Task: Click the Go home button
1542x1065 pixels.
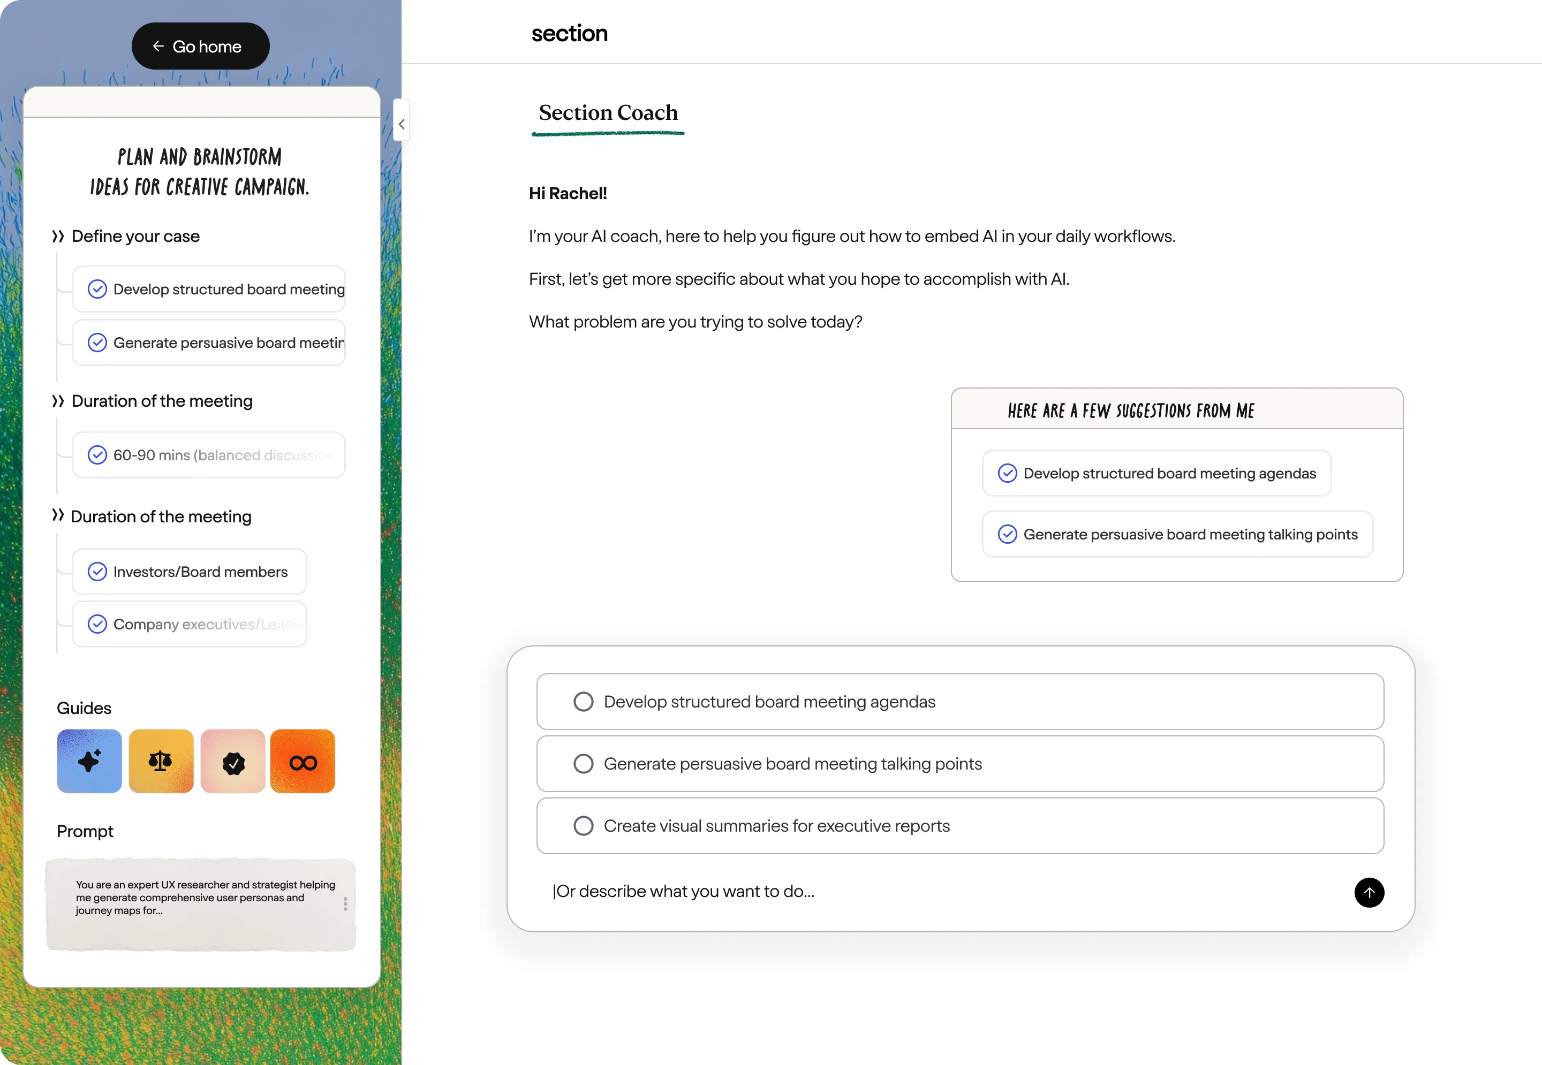Action: coord(200,46)
